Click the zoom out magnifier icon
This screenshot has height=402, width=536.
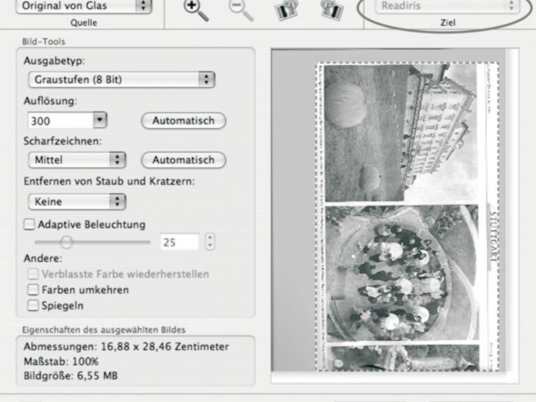coord(241,10)
